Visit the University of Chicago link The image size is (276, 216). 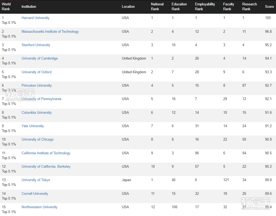coord(37,140)
